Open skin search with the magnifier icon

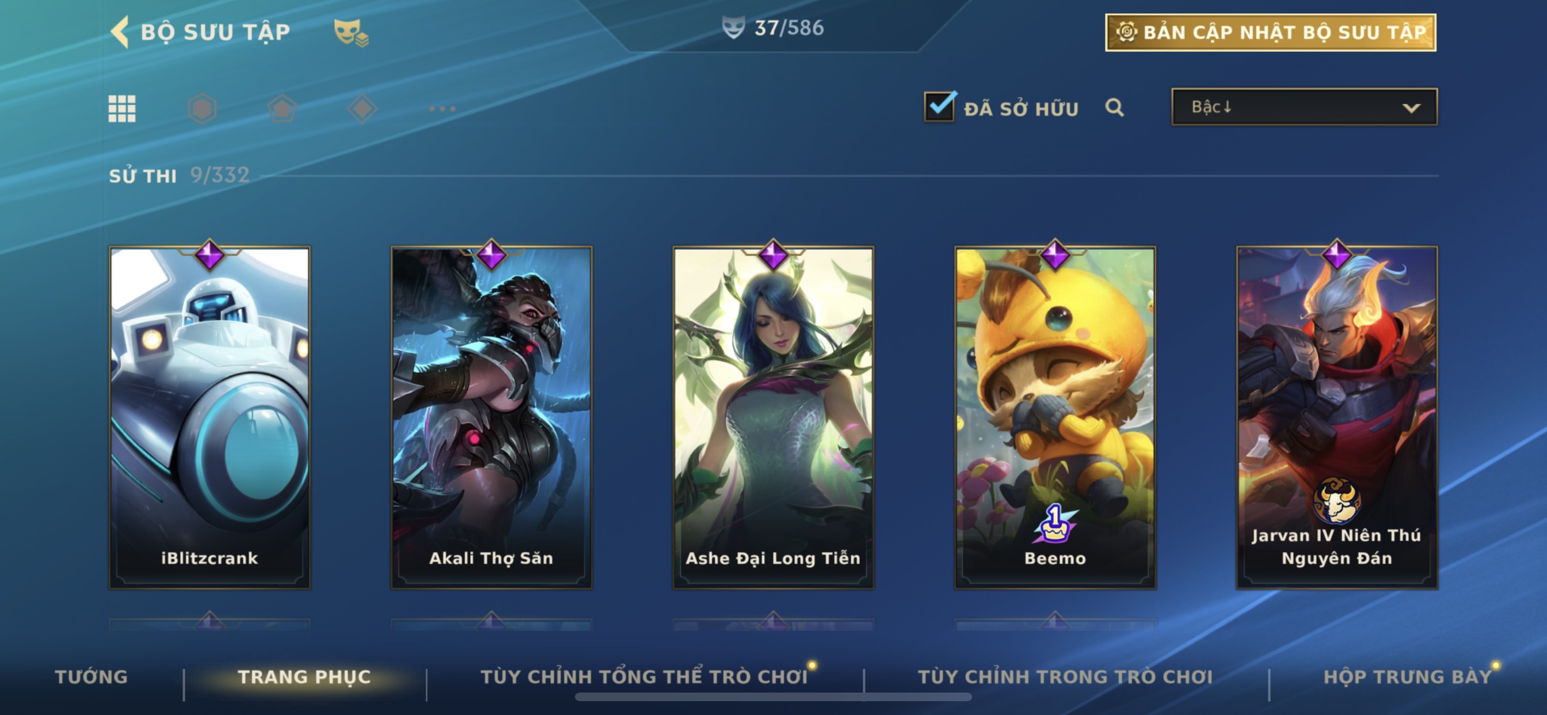(1114, 108)
